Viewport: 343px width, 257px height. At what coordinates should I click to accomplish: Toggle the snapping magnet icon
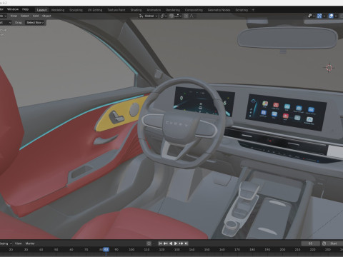(x=171, y=16)
